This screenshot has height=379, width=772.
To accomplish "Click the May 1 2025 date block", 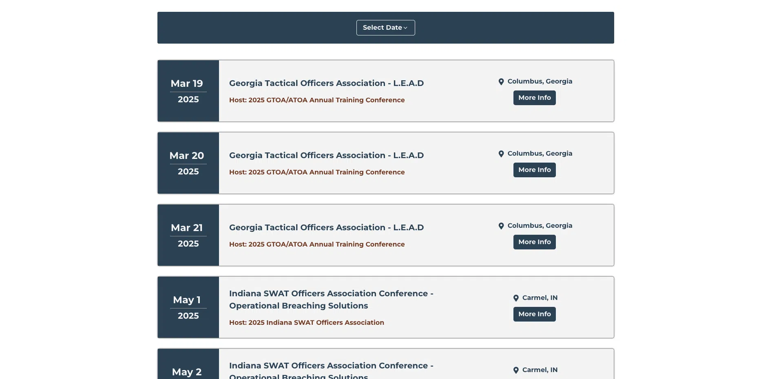I will (x=188, y=307).
